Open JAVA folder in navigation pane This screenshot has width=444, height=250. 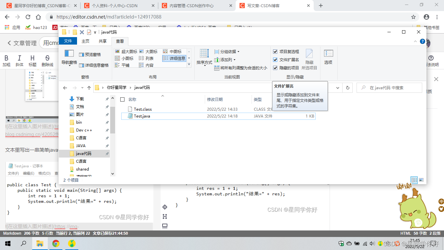click(81, 146)
